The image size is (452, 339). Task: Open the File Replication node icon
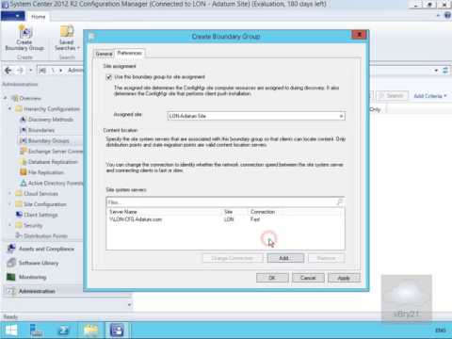[23, 172]
